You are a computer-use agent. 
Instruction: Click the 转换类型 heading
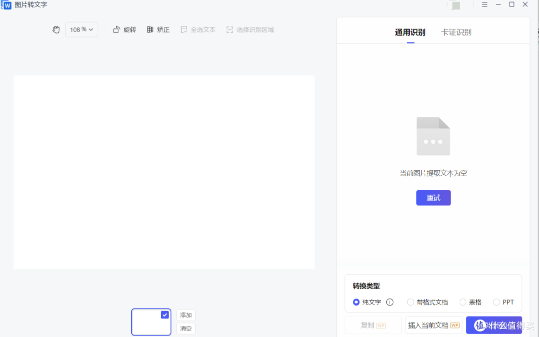point(366,286)
